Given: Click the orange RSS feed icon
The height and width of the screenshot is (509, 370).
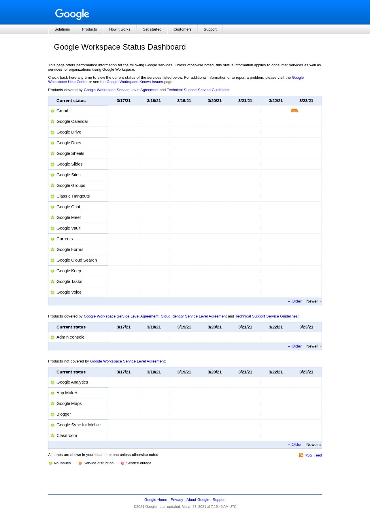Looking at the screenshot, I should tap(301, 455).
